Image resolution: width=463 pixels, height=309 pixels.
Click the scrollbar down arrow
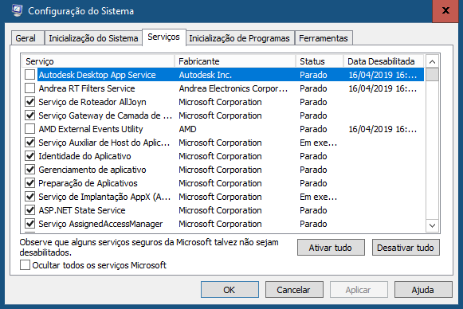(x=432, y=225)
